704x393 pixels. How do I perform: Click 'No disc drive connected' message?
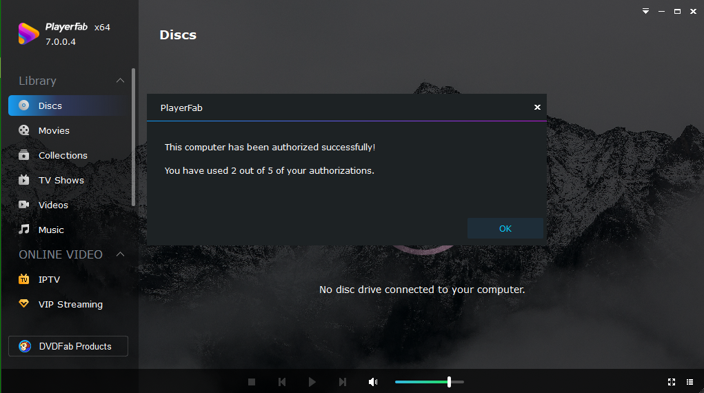pos(422,290)
